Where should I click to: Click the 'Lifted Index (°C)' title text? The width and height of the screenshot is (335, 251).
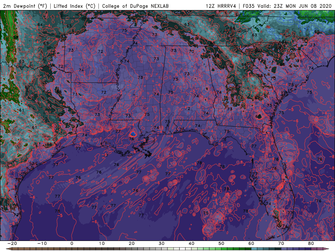point(75,6)
